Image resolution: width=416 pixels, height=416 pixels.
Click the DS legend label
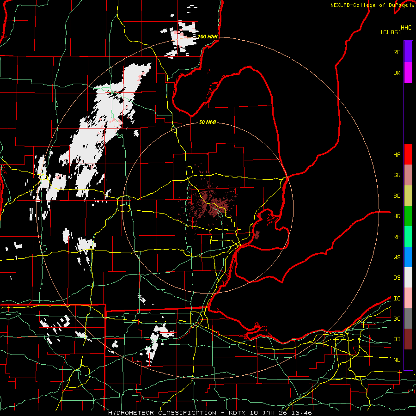397,278
